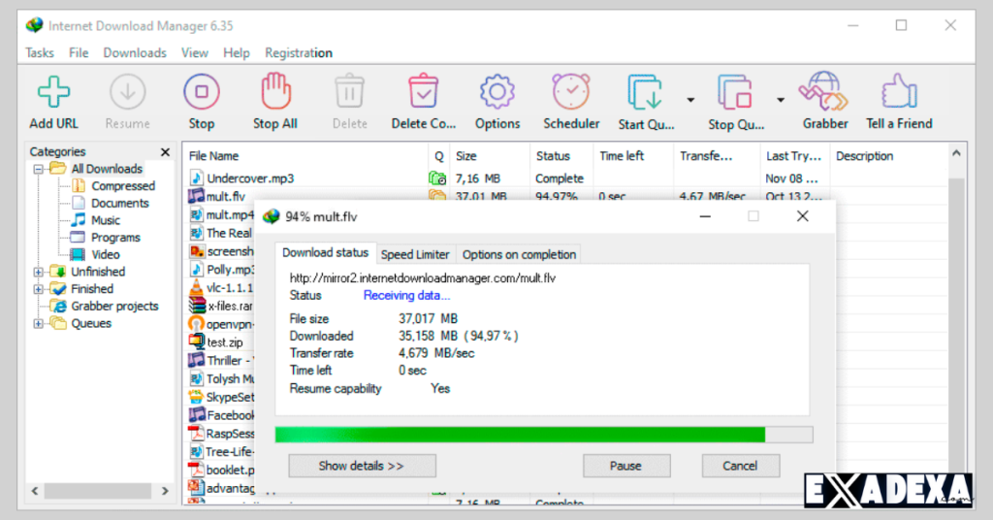Image resolution: width=993 pixels, height=520 pixels.
Task: Click categories scrollbar left arrow
Action: click(x=35, y=491)
